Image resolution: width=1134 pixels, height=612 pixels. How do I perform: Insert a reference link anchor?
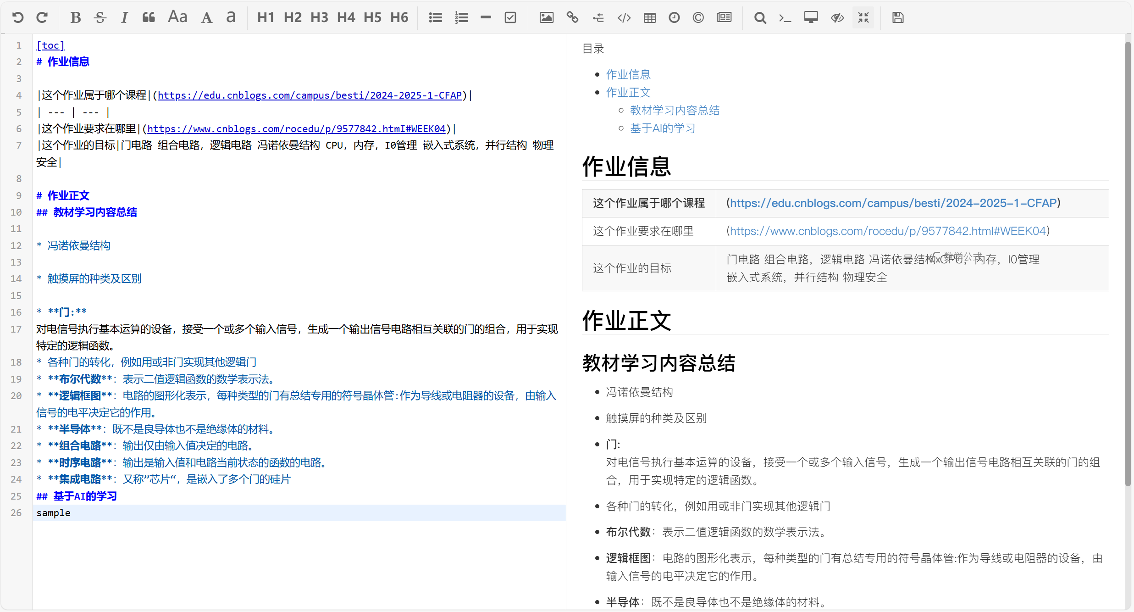pos(598,18)
